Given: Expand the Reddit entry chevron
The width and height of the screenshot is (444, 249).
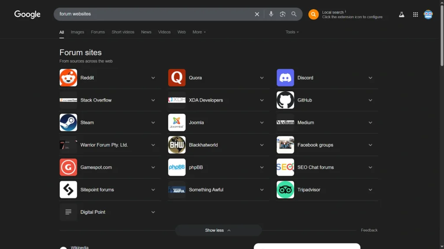Looking at the screenshot, I should [x=153, y=78].
